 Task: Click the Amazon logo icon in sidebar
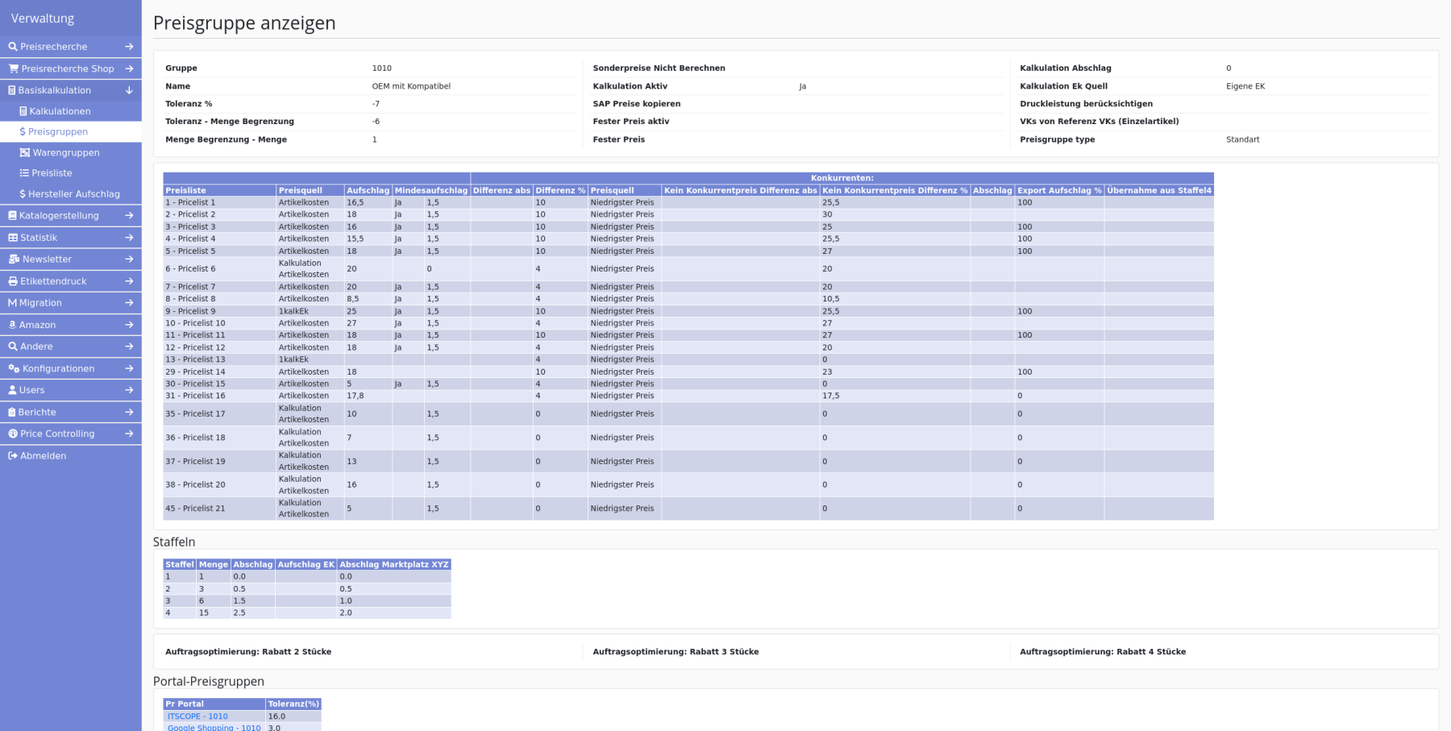click(12, 325)
